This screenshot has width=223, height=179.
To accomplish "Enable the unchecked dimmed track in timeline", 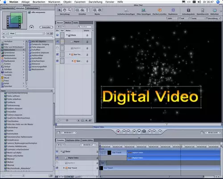I will pos(57,163).
